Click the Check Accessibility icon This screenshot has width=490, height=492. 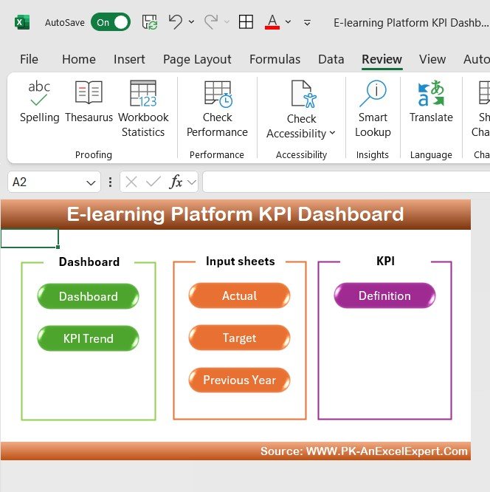coord(303,94)
